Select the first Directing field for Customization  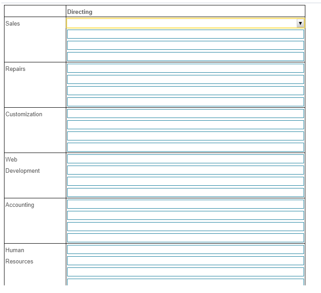pos(185,114)
